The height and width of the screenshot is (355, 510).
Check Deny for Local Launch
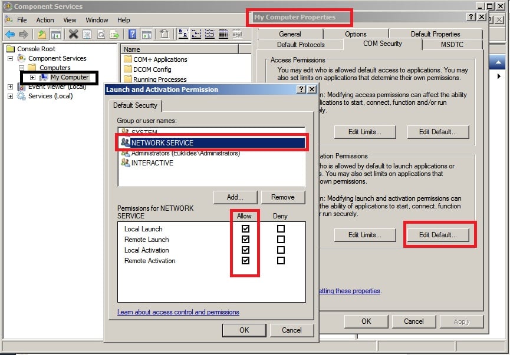281,228
